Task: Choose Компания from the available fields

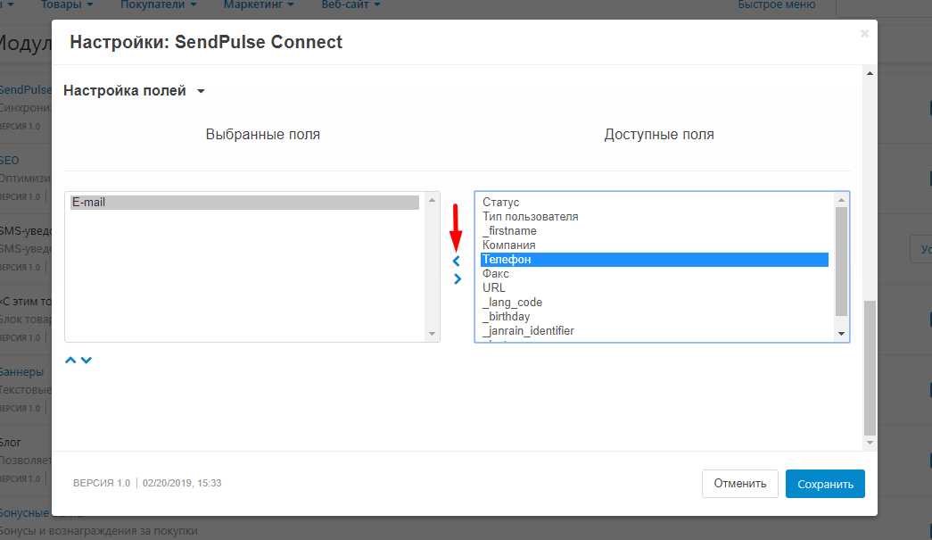Action: point(508,245)
